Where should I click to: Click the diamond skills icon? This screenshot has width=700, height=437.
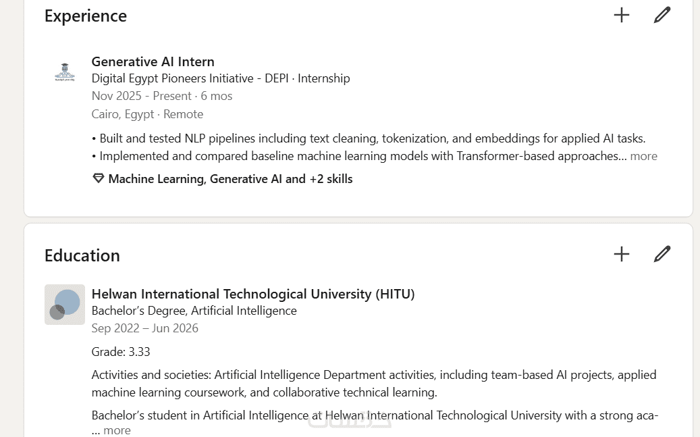click(x=98, y=179)
